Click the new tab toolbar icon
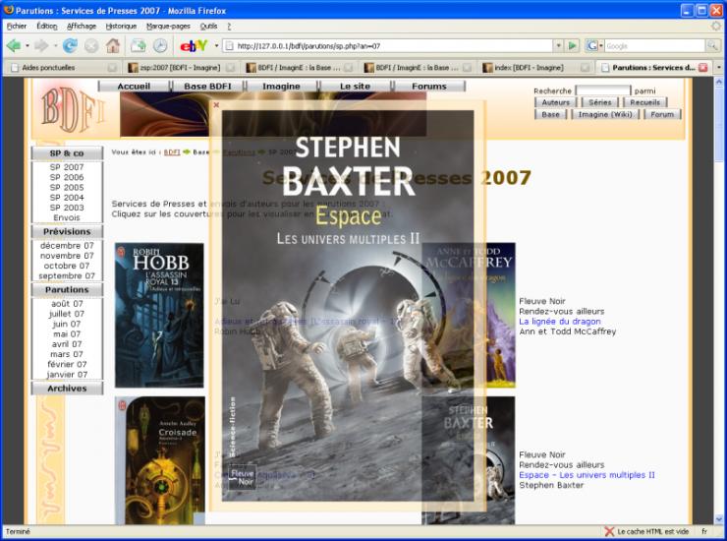 click(139, 45)
